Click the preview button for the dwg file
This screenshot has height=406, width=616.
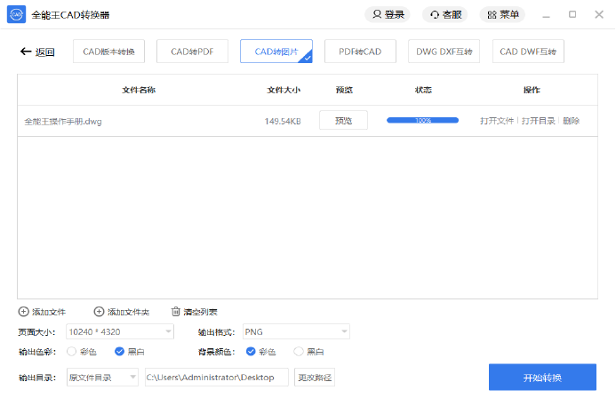tap(343, 121)
